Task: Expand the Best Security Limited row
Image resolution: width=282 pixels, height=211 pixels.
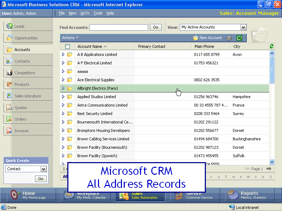Action: coord(63,114)
